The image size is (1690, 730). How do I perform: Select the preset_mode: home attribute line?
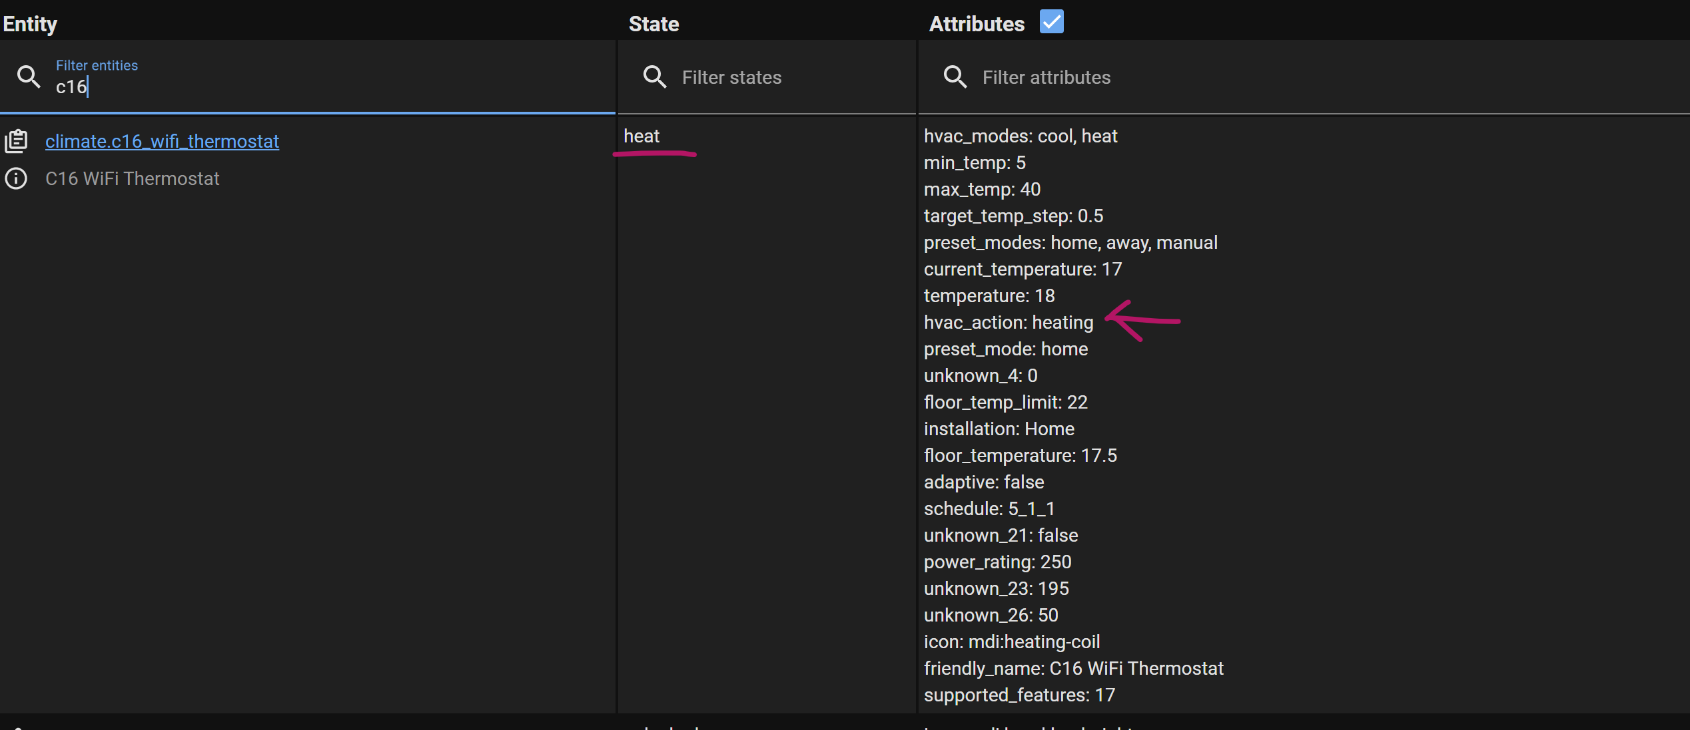tap(1006, 349)
